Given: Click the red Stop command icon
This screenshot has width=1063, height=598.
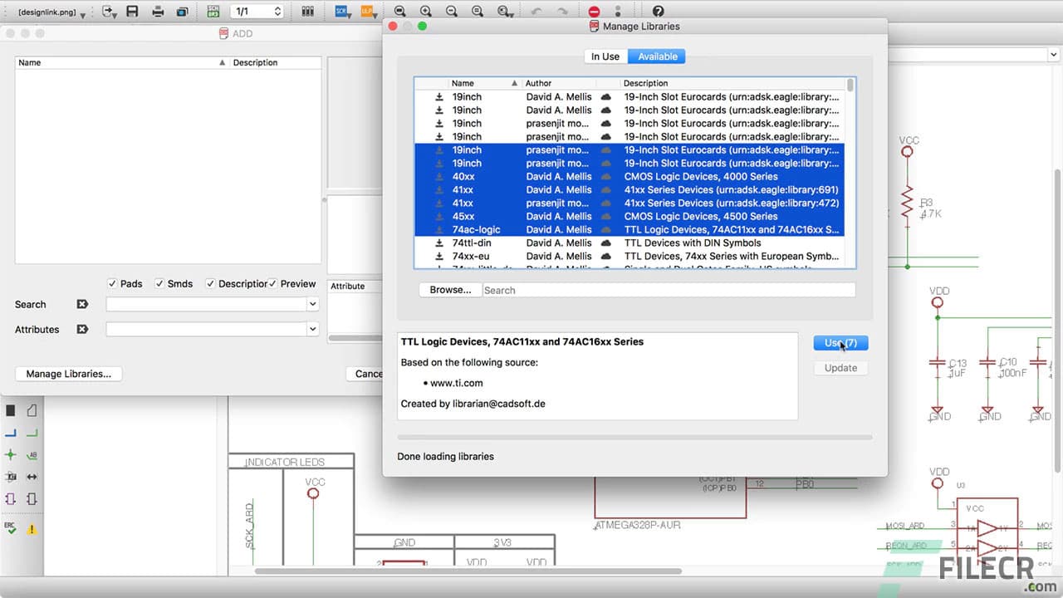Looking at the screenshot, I should (594, 12).
